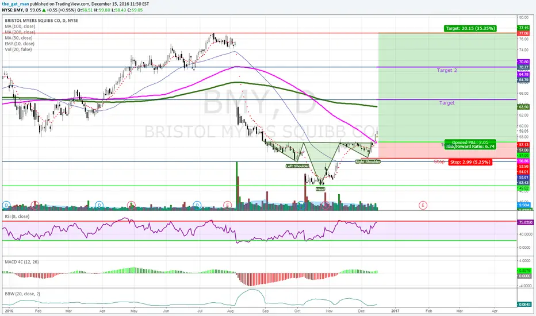The width and height of the screenshot is (536, 316).
Task: Click the April dividend 'D' marker
Action: 99,205
